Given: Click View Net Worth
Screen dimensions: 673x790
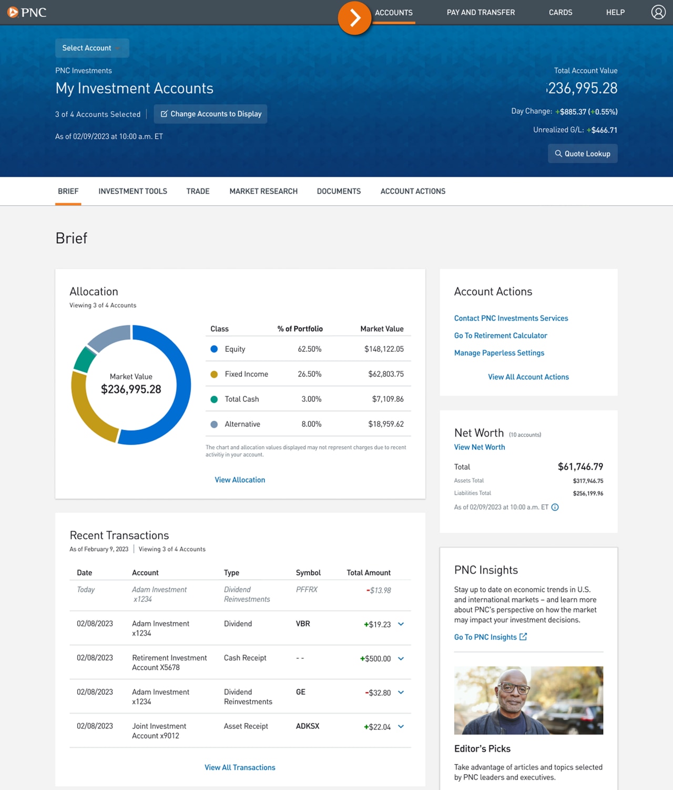Looking at the screenshot, I should (479, 447).
